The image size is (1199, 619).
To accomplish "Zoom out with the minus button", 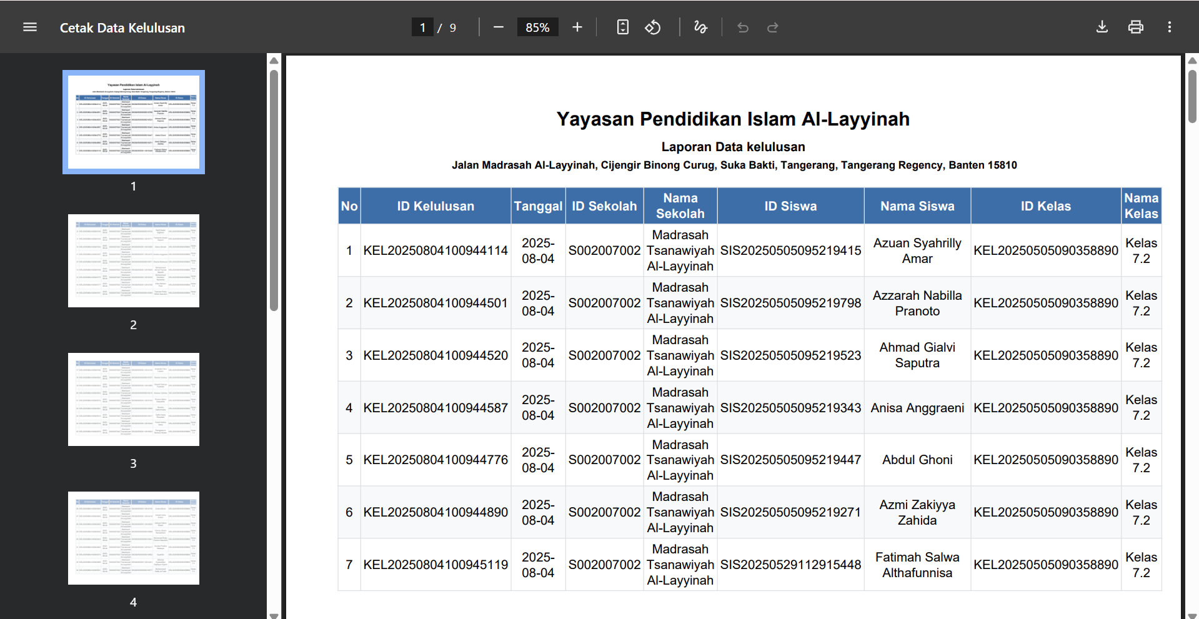I will click(498, 27).
